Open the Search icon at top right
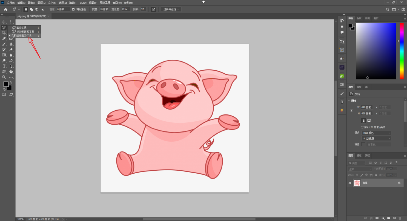This screenshot has width=407, height=221. [x=387, y=9]
